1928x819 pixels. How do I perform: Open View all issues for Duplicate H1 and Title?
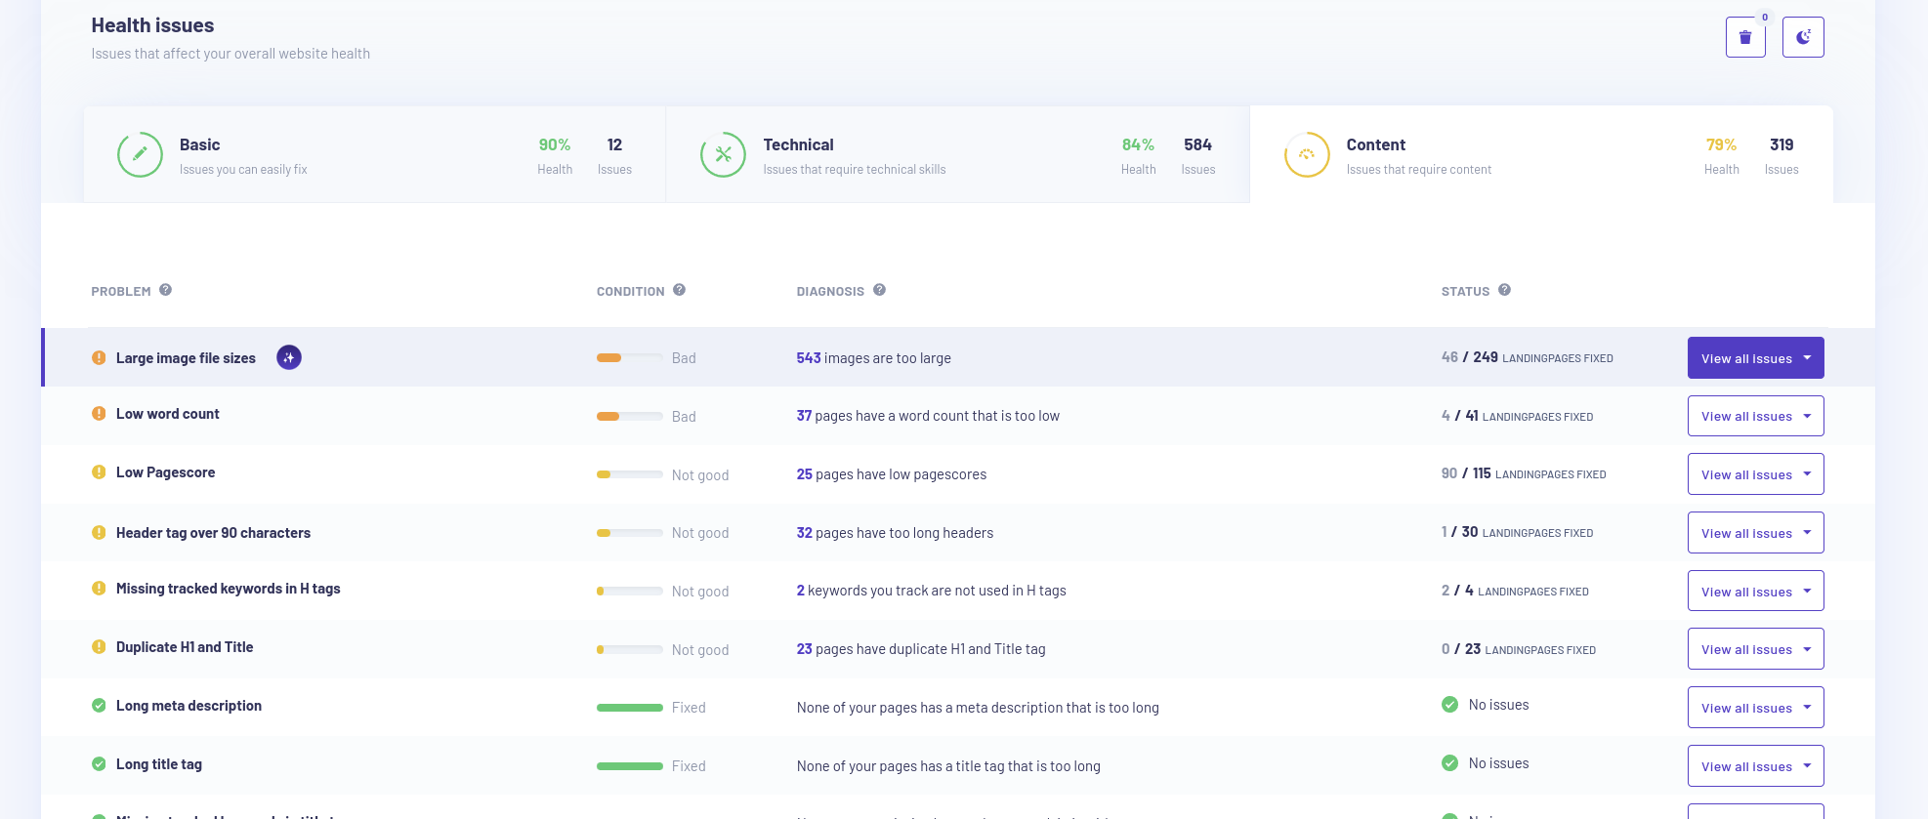1755,649
